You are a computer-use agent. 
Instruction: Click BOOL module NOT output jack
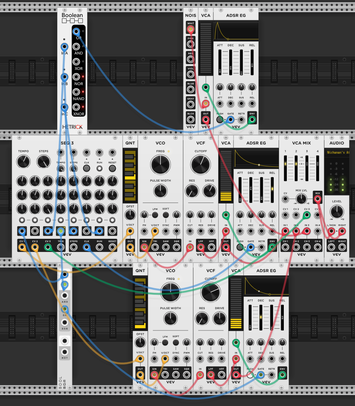click(65, 352)
